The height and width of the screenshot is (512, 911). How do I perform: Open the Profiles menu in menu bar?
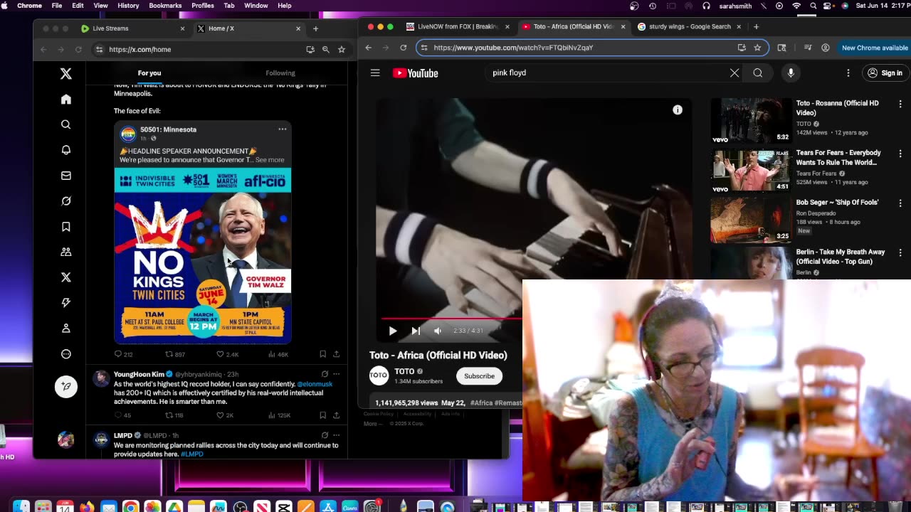coord(203,6)
